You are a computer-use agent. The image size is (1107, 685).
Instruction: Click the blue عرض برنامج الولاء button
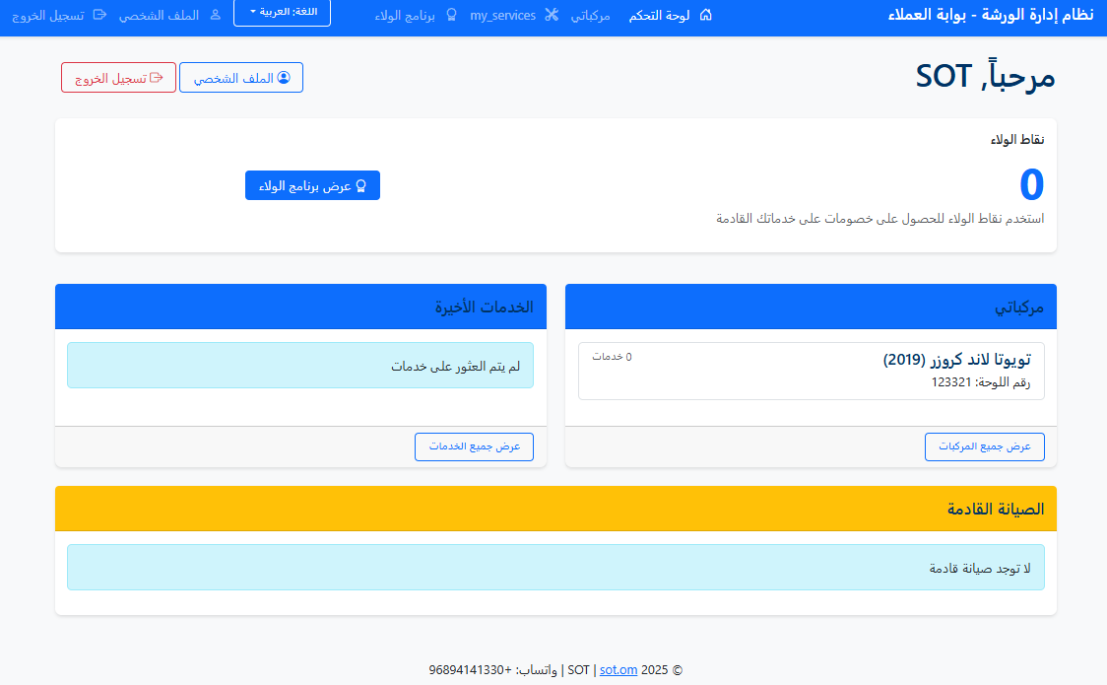313,185
